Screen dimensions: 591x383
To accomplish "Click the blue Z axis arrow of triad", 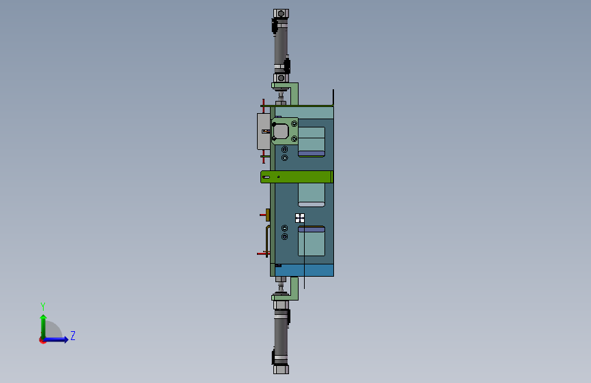I will pyautogui.click(x=57, y=339).
